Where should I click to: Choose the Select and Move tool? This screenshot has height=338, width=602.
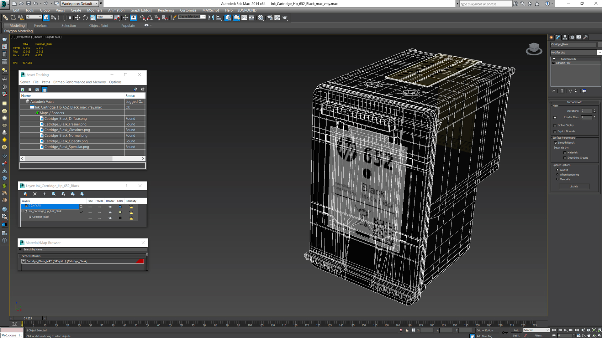pos(77,18)
